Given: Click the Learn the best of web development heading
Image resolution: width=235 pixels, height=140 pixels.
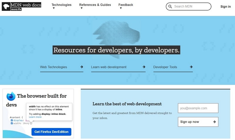Looking at the screenshot, I should [x=127, y=104].
